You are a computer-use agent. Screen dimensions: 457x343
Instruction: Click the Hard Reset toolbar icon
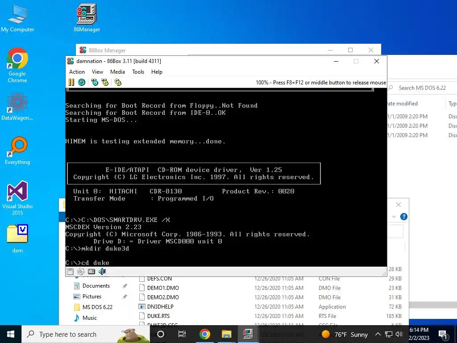pos(82,82)
